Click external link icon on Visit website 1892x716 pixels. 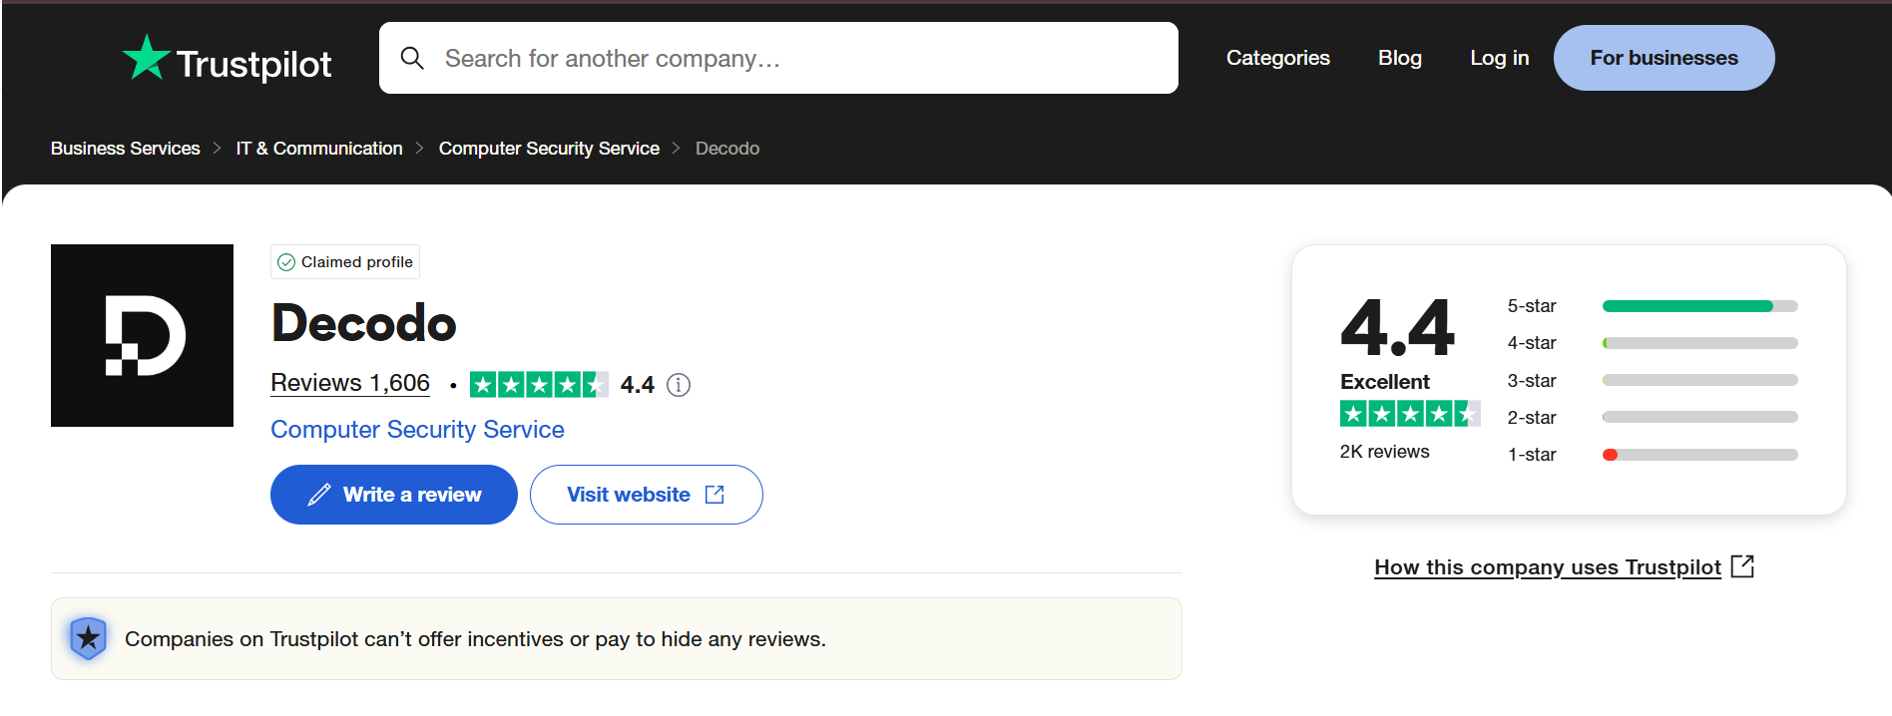click(714, 495)
